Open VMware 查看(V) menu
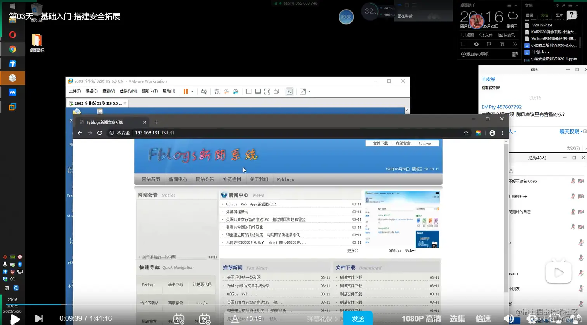Image resolution: width=587 pixels, height=325 pixels. pyautogui.click(x=109, y=91)
